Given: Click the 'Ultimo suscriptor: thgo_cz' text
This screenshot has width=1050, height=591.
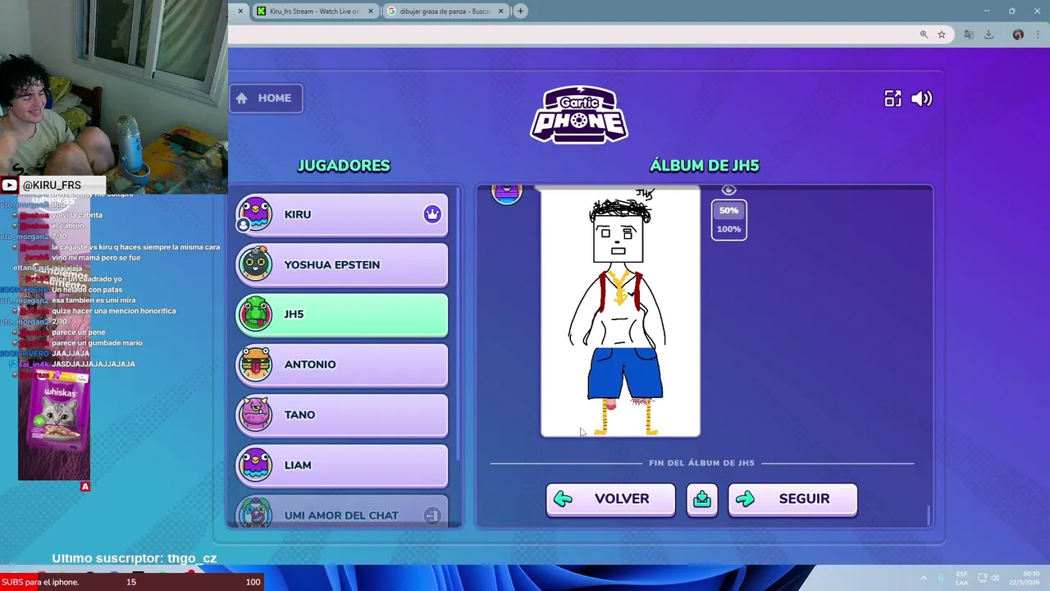Looking at the screenshot, I should pyautogui.click(x=135, y=558).
